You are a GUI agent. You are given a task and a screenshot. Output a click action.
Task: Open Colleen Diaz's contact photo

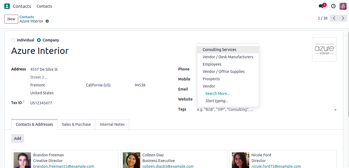tap(132, 160)
